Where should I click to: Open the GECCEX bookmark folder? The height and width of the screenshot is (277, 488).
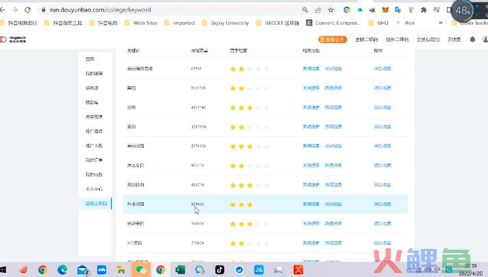click(278, 23)
